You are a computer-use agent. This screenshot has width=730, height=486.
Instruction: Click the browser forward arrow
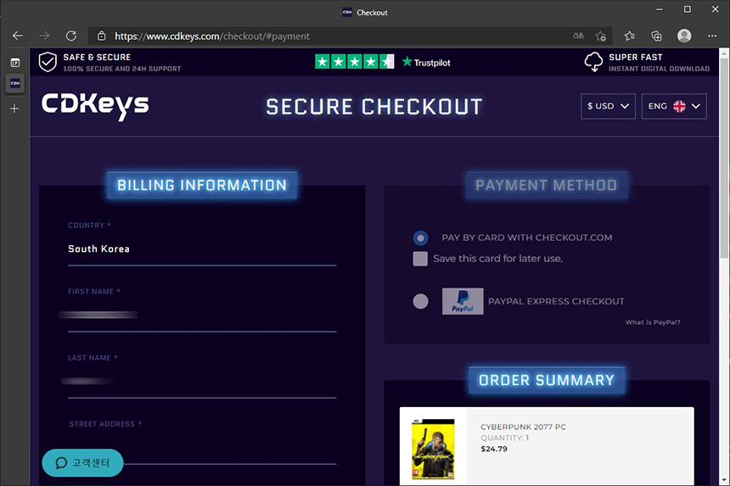tap(44, 36)
